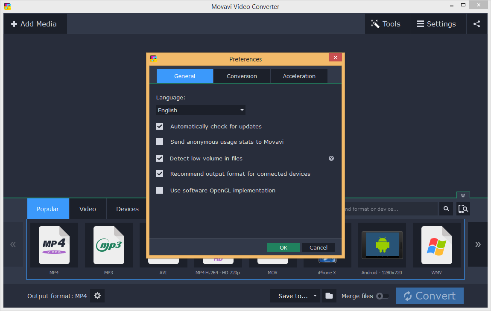Uncheck Automatically check for updates
This screenshot has height=311, width=491.
[160, 126]
